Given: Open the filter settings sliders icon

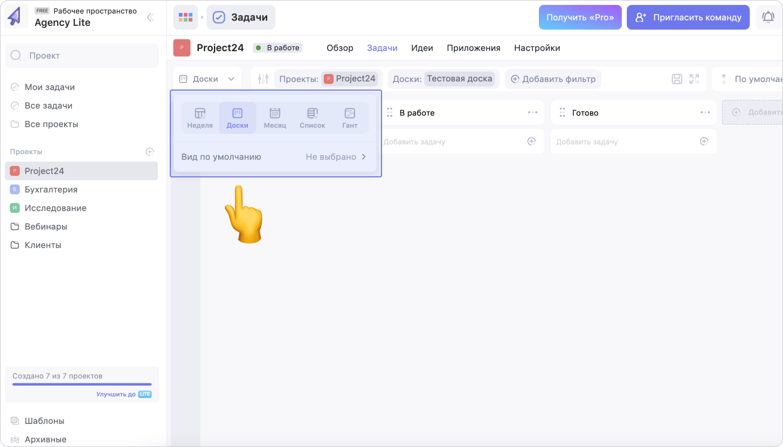Looking at the screenshot, I should pos(263,79).
